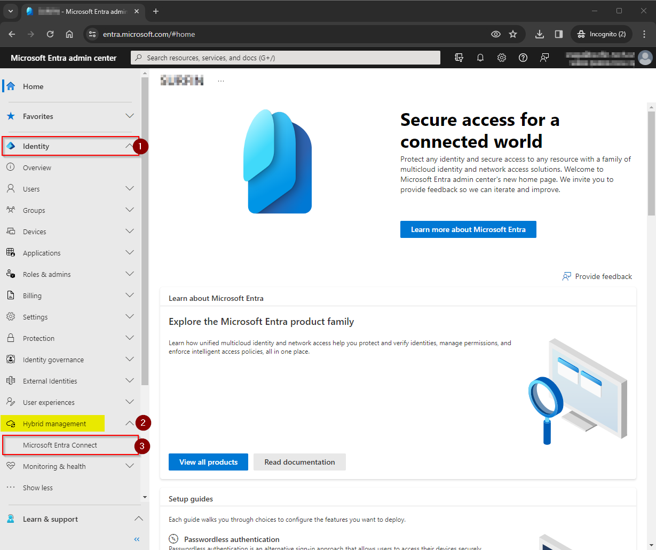Open portal settings gear in header
The height and width of the screenshot is (550, 656).
point(502,58)
